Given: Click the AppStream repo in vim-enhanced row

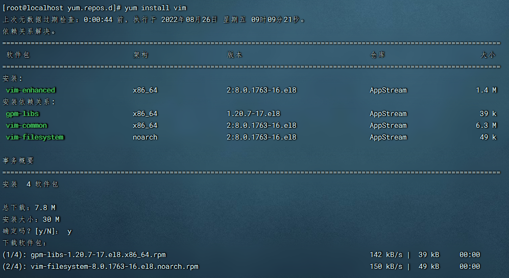Looking at the screenshot, I should 388,90.
